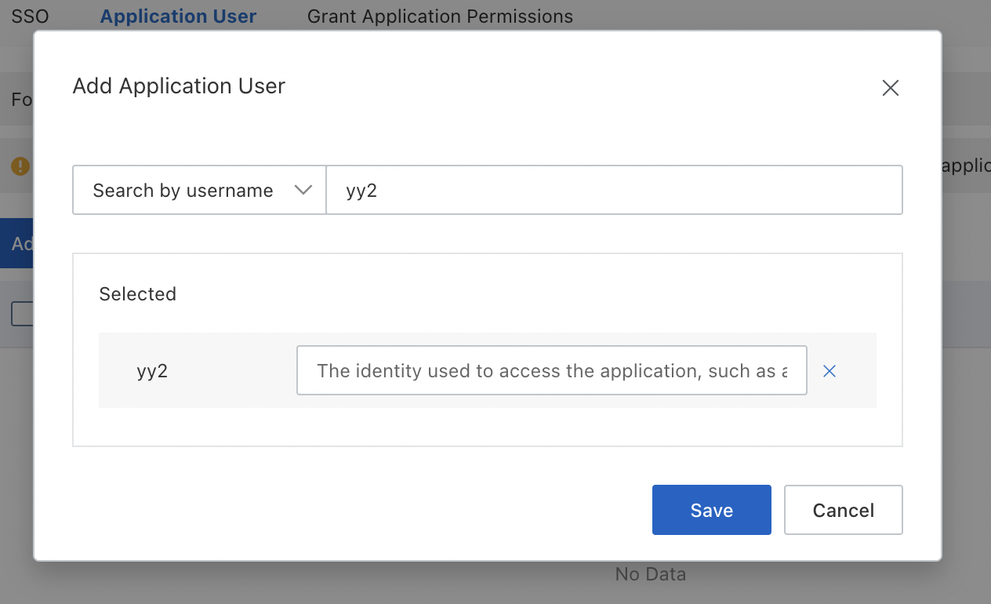Focus the search field containing yy2
This screenshot has height=604, width=991.
tap(613, 190)
